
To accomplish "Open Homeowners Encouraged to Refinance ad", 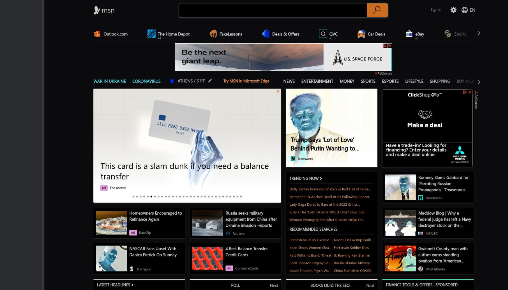I will (x=139, y=223).
